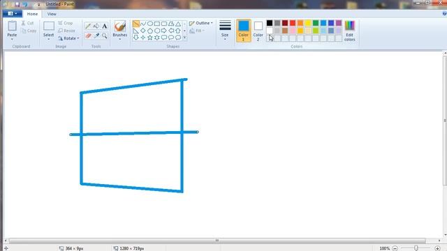This screenshot has width=447, height=251.
Task: Select the Magnifier tool
Action: [105, 36]
